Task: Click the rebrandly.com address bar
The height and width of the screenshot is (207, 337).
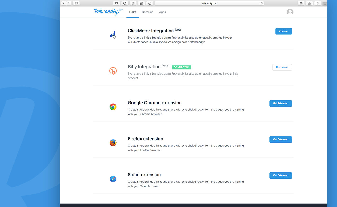Action: [209, 3]
